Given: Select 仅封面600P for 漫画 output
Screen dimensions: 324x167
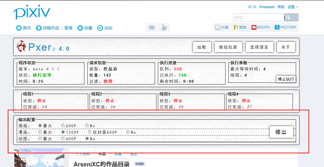Looking at the screenshot, I should pyautogui.click(x=90, y=132).
